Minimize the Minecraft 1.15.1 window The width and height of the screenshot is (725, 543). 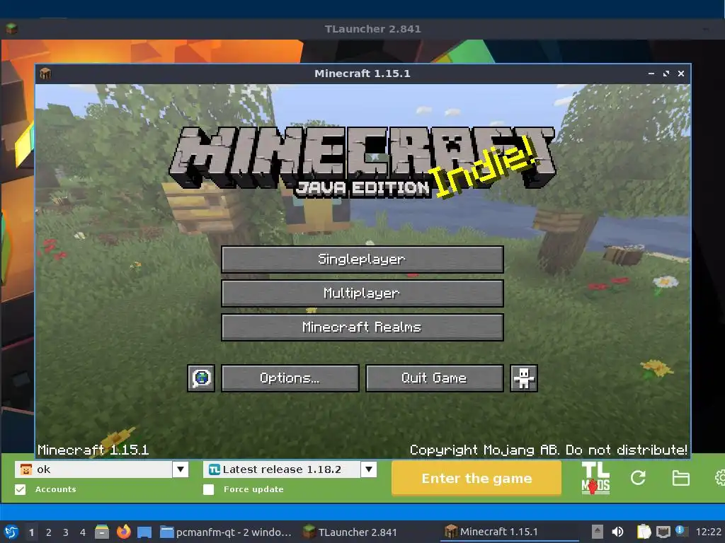click(651, 74)
